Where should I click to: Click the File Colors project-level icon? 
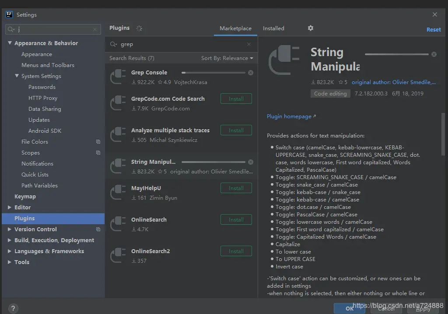point(98,141)
